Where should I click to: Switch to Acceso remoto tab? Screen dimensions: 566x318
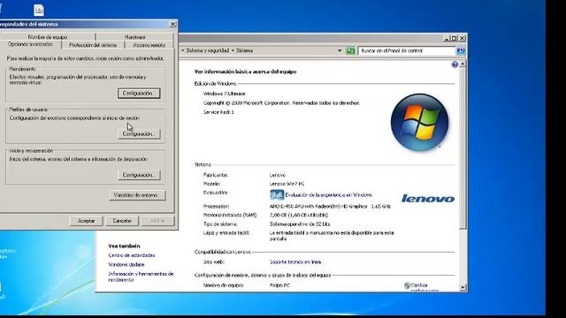(149, 45)
